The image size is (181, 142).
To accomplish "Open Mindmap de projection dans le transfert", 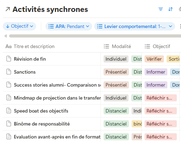I will tap(57, 98).
